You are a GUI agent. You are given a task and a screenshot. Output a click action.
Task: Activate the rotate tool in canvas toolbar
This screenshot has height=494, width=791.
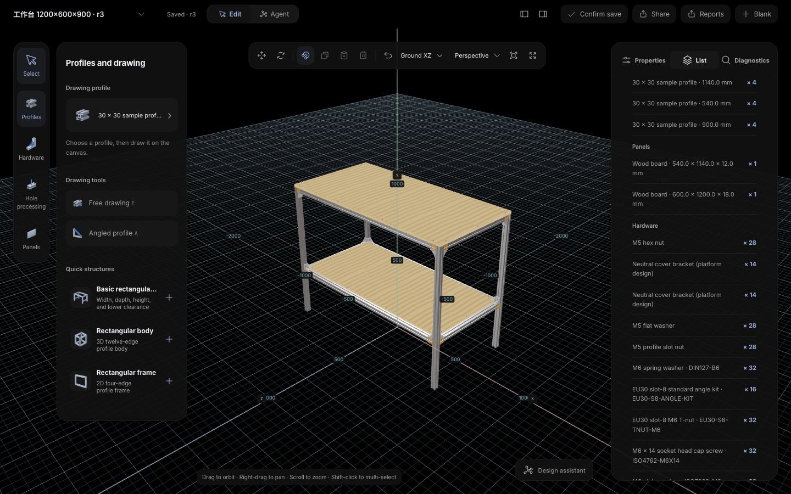pyautogui.click(x=281, y=55)
